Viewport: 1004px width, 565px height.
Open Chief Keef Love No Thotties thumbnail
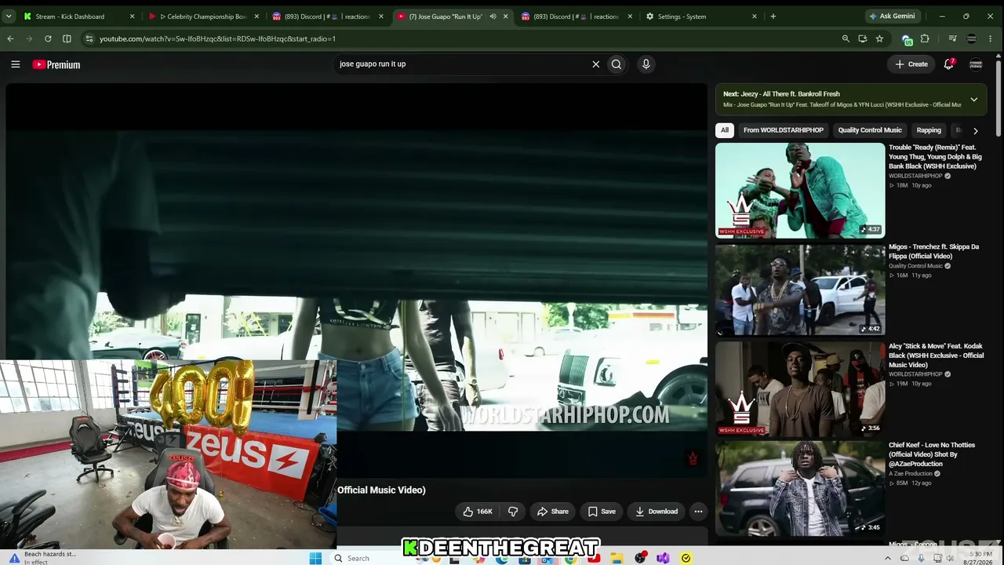(x=800, y=488)
